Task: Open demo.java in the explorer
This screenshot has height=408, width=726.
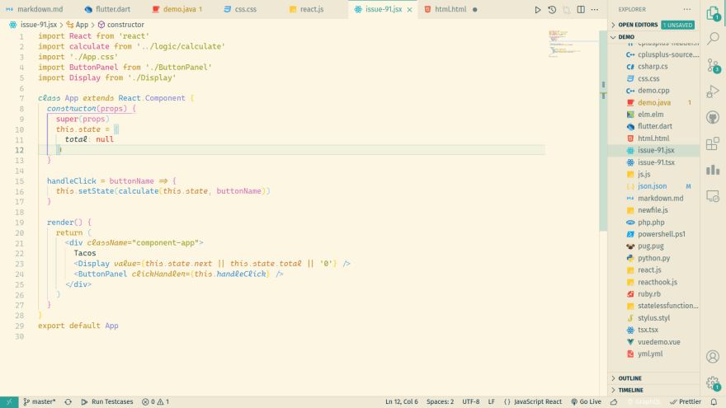Action: (653, 103)
